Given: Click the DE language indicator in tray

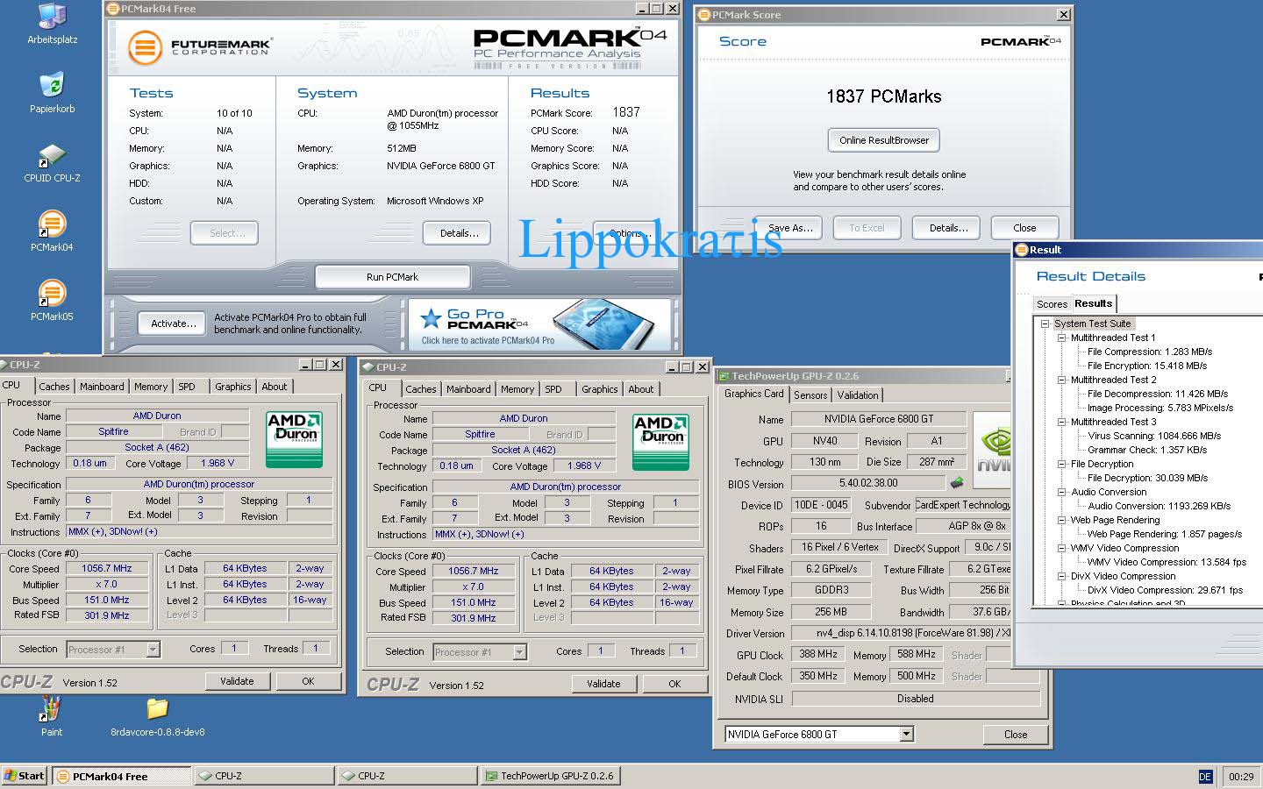Looking at the screenshot, I should click(1205, 777).
